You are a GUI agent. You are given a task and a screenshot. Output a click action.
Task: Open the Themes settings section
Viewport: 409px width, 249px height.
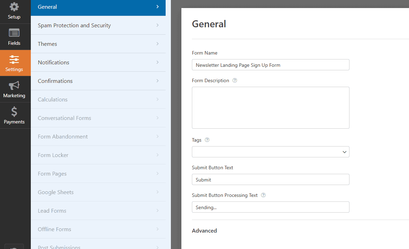coord(98,44)
